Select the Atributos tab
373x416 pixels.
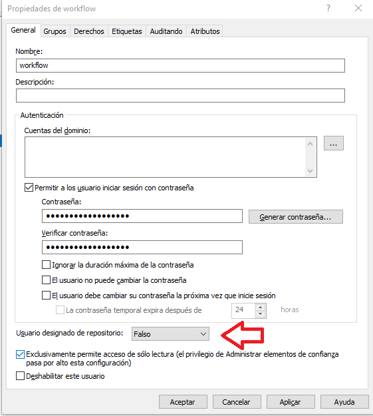(x=205, y=31)
